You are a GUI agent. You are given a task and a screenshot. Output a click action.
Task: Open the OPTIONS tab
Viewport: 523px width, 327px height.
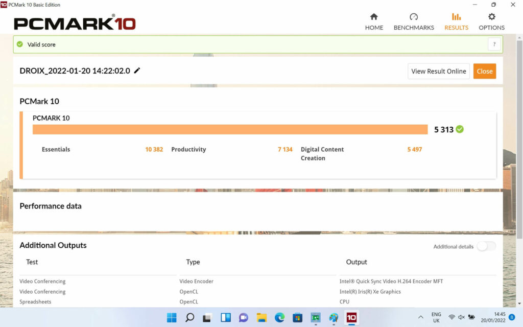pyautogui.click(x=492, y=21)
